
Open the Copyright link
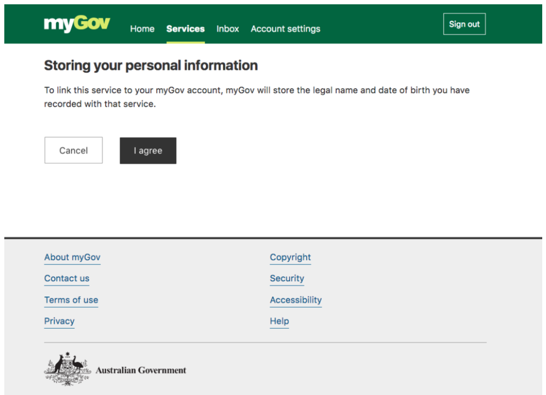point(291,257)
